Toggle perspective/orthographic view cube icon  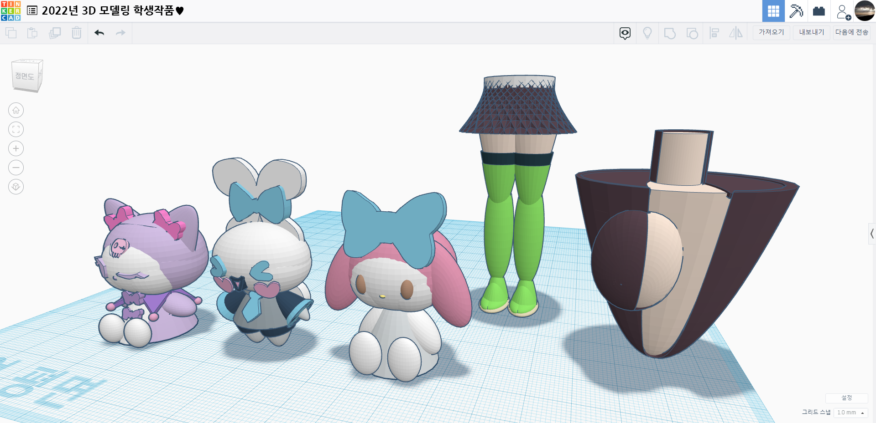pos(16,187)
